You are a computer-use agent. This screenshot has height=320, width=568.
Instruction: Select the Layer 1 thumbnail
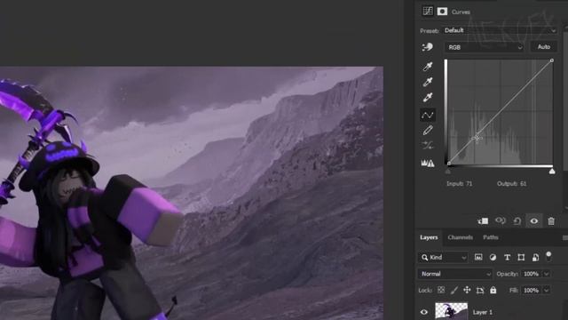tap(452, 311)
